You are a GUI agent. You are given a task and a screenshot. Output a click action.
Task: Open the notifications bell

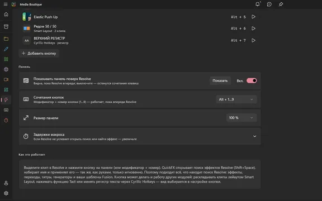(258, 4)
